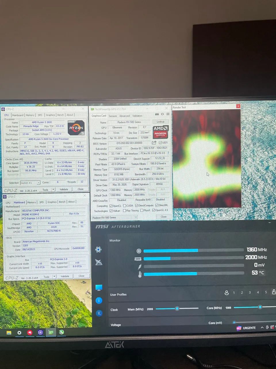Open Memory tab in upper CPU-Z window
The height and width of the screenshot is (369, 276).
(x=30, y=115)
